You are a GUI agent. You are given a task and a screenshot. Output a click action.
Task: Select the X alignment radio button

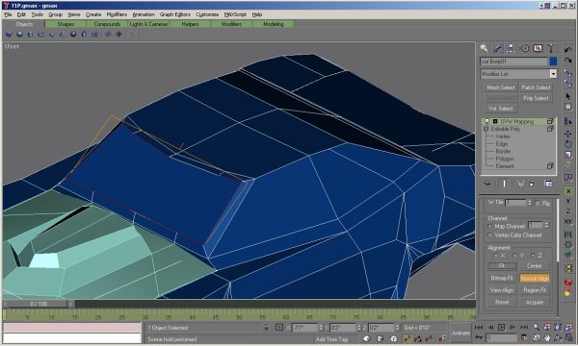(496, 256)
